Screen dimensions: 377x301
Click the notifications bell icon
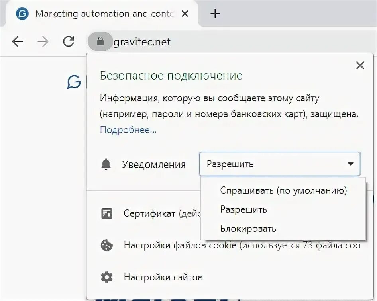[106, 164]
